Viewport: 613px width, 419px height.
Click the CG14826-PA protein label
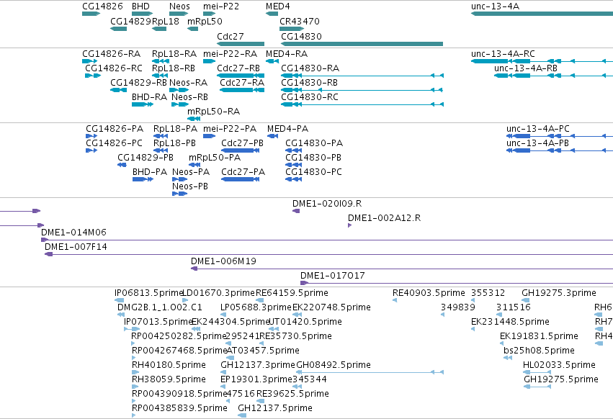tap(115, 129)
